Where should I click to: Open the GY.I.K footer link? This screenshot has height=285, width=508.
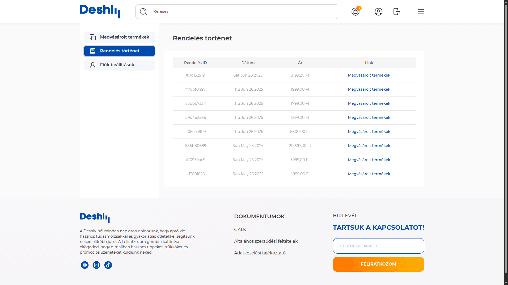click(240, 229)
